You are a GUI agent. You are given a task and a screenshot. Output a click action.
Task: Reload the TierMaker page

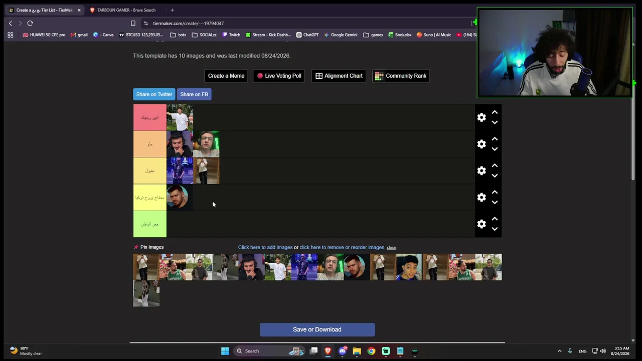(x=30, y=23)
